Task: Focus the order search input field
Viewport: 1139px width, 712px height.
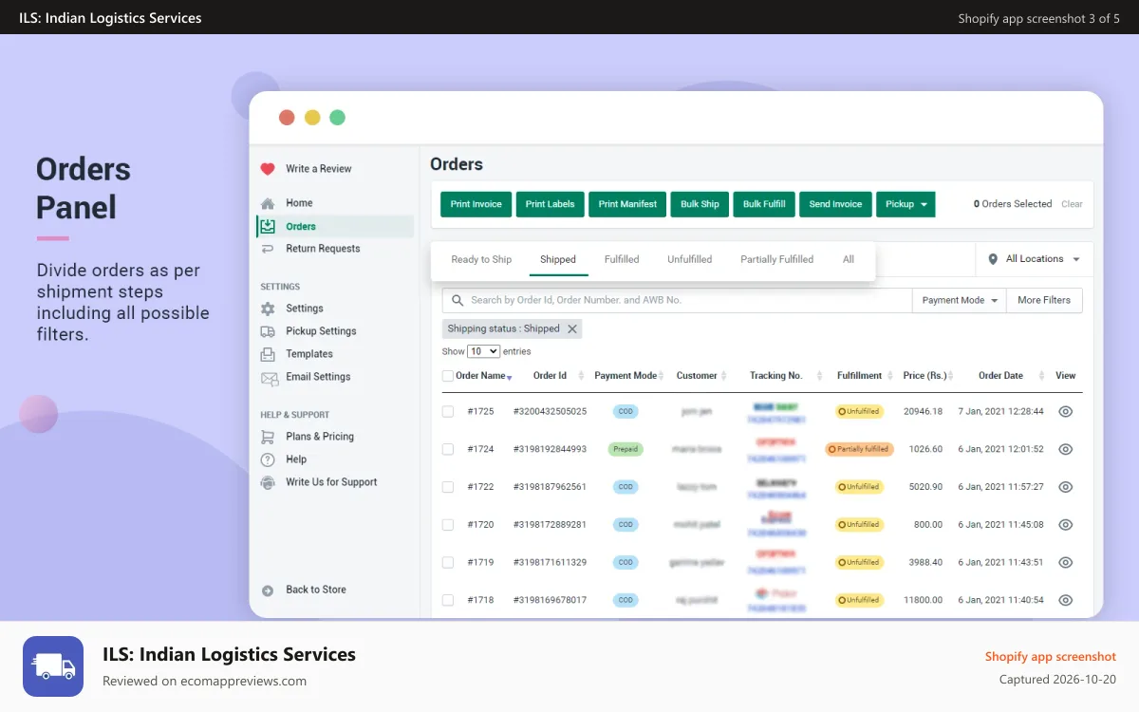Action: [x=677, y=300]
